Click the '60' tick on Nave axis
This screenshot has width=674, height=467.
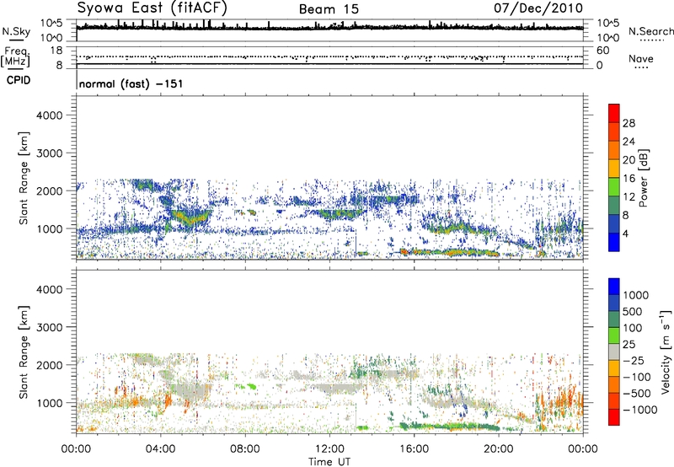602,51
